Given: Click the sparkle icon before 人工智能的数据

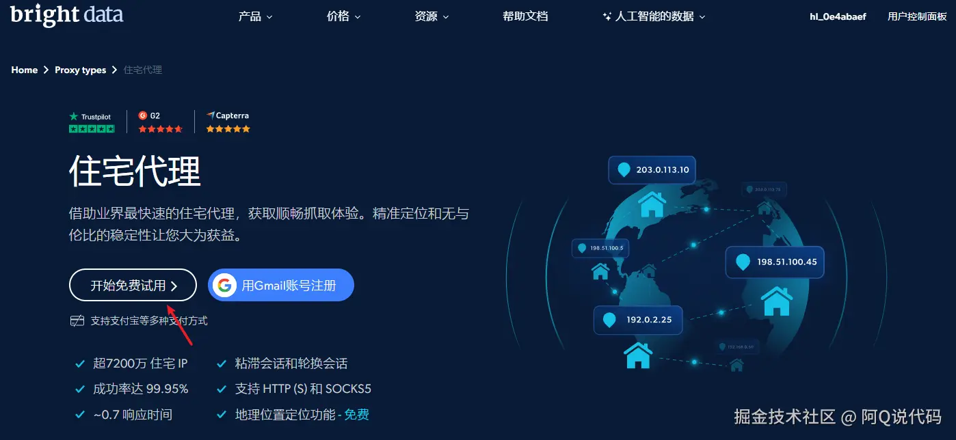Looking at the screenshot, I should click(607, 16).
